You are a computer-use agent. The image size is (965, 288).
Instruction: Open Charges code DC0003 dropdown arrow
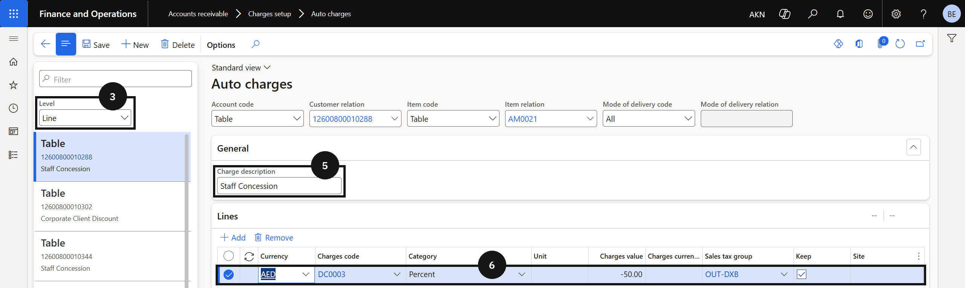(x=397, y=274)
